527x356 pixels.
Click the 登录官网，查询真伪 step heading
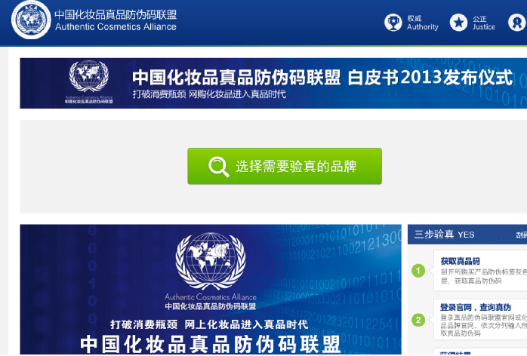click(476, 307)
